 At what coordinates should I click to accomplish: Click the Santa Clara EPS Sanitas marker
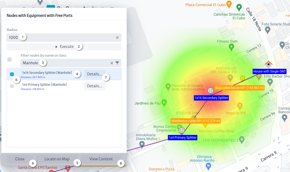[x=68, y=168]
